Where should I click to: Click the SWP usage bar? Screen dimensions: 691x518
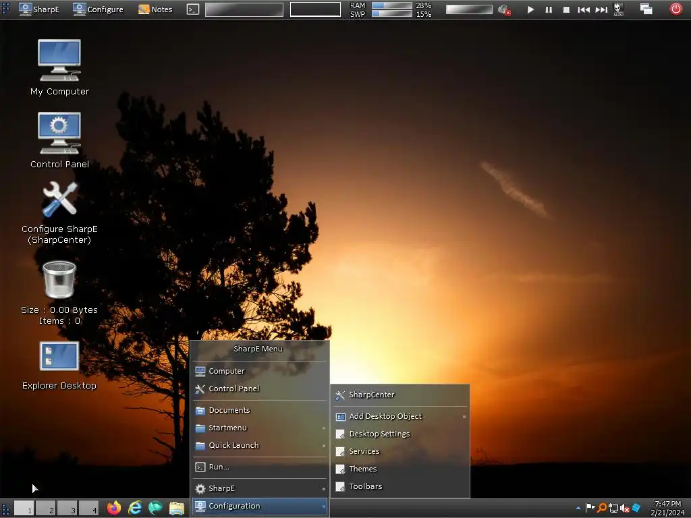point(392,13)
